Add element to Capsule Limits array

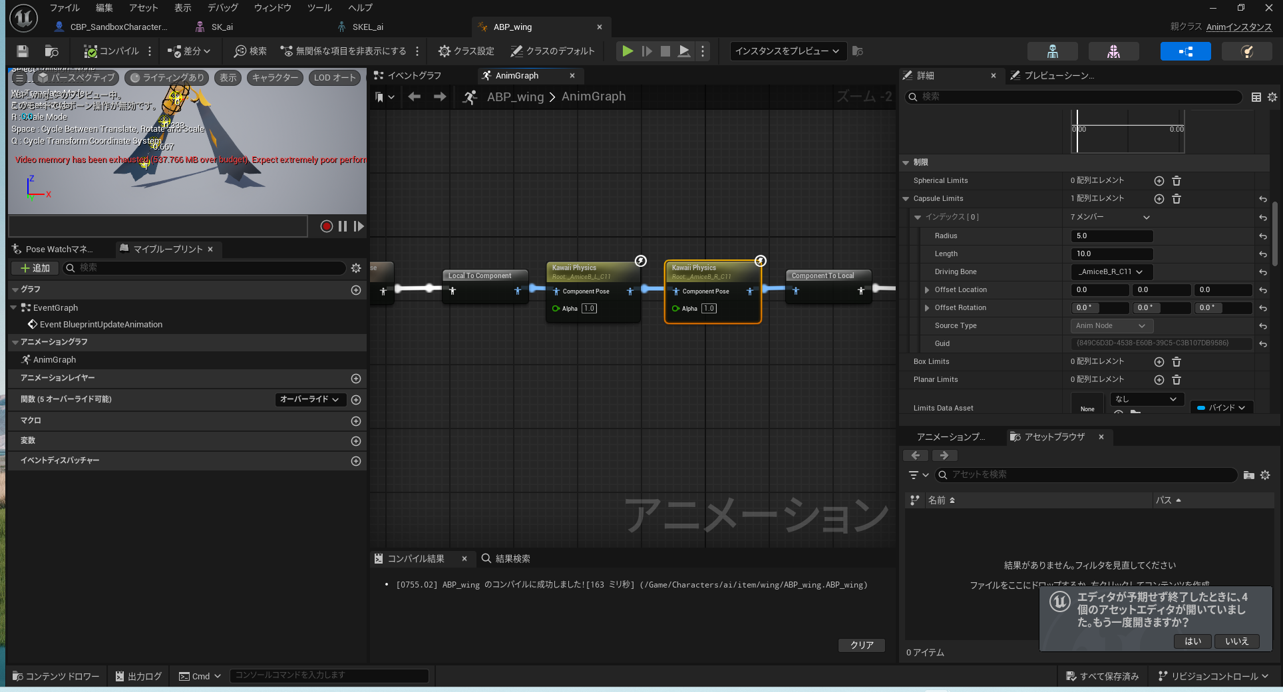(x=1159, y=199)
